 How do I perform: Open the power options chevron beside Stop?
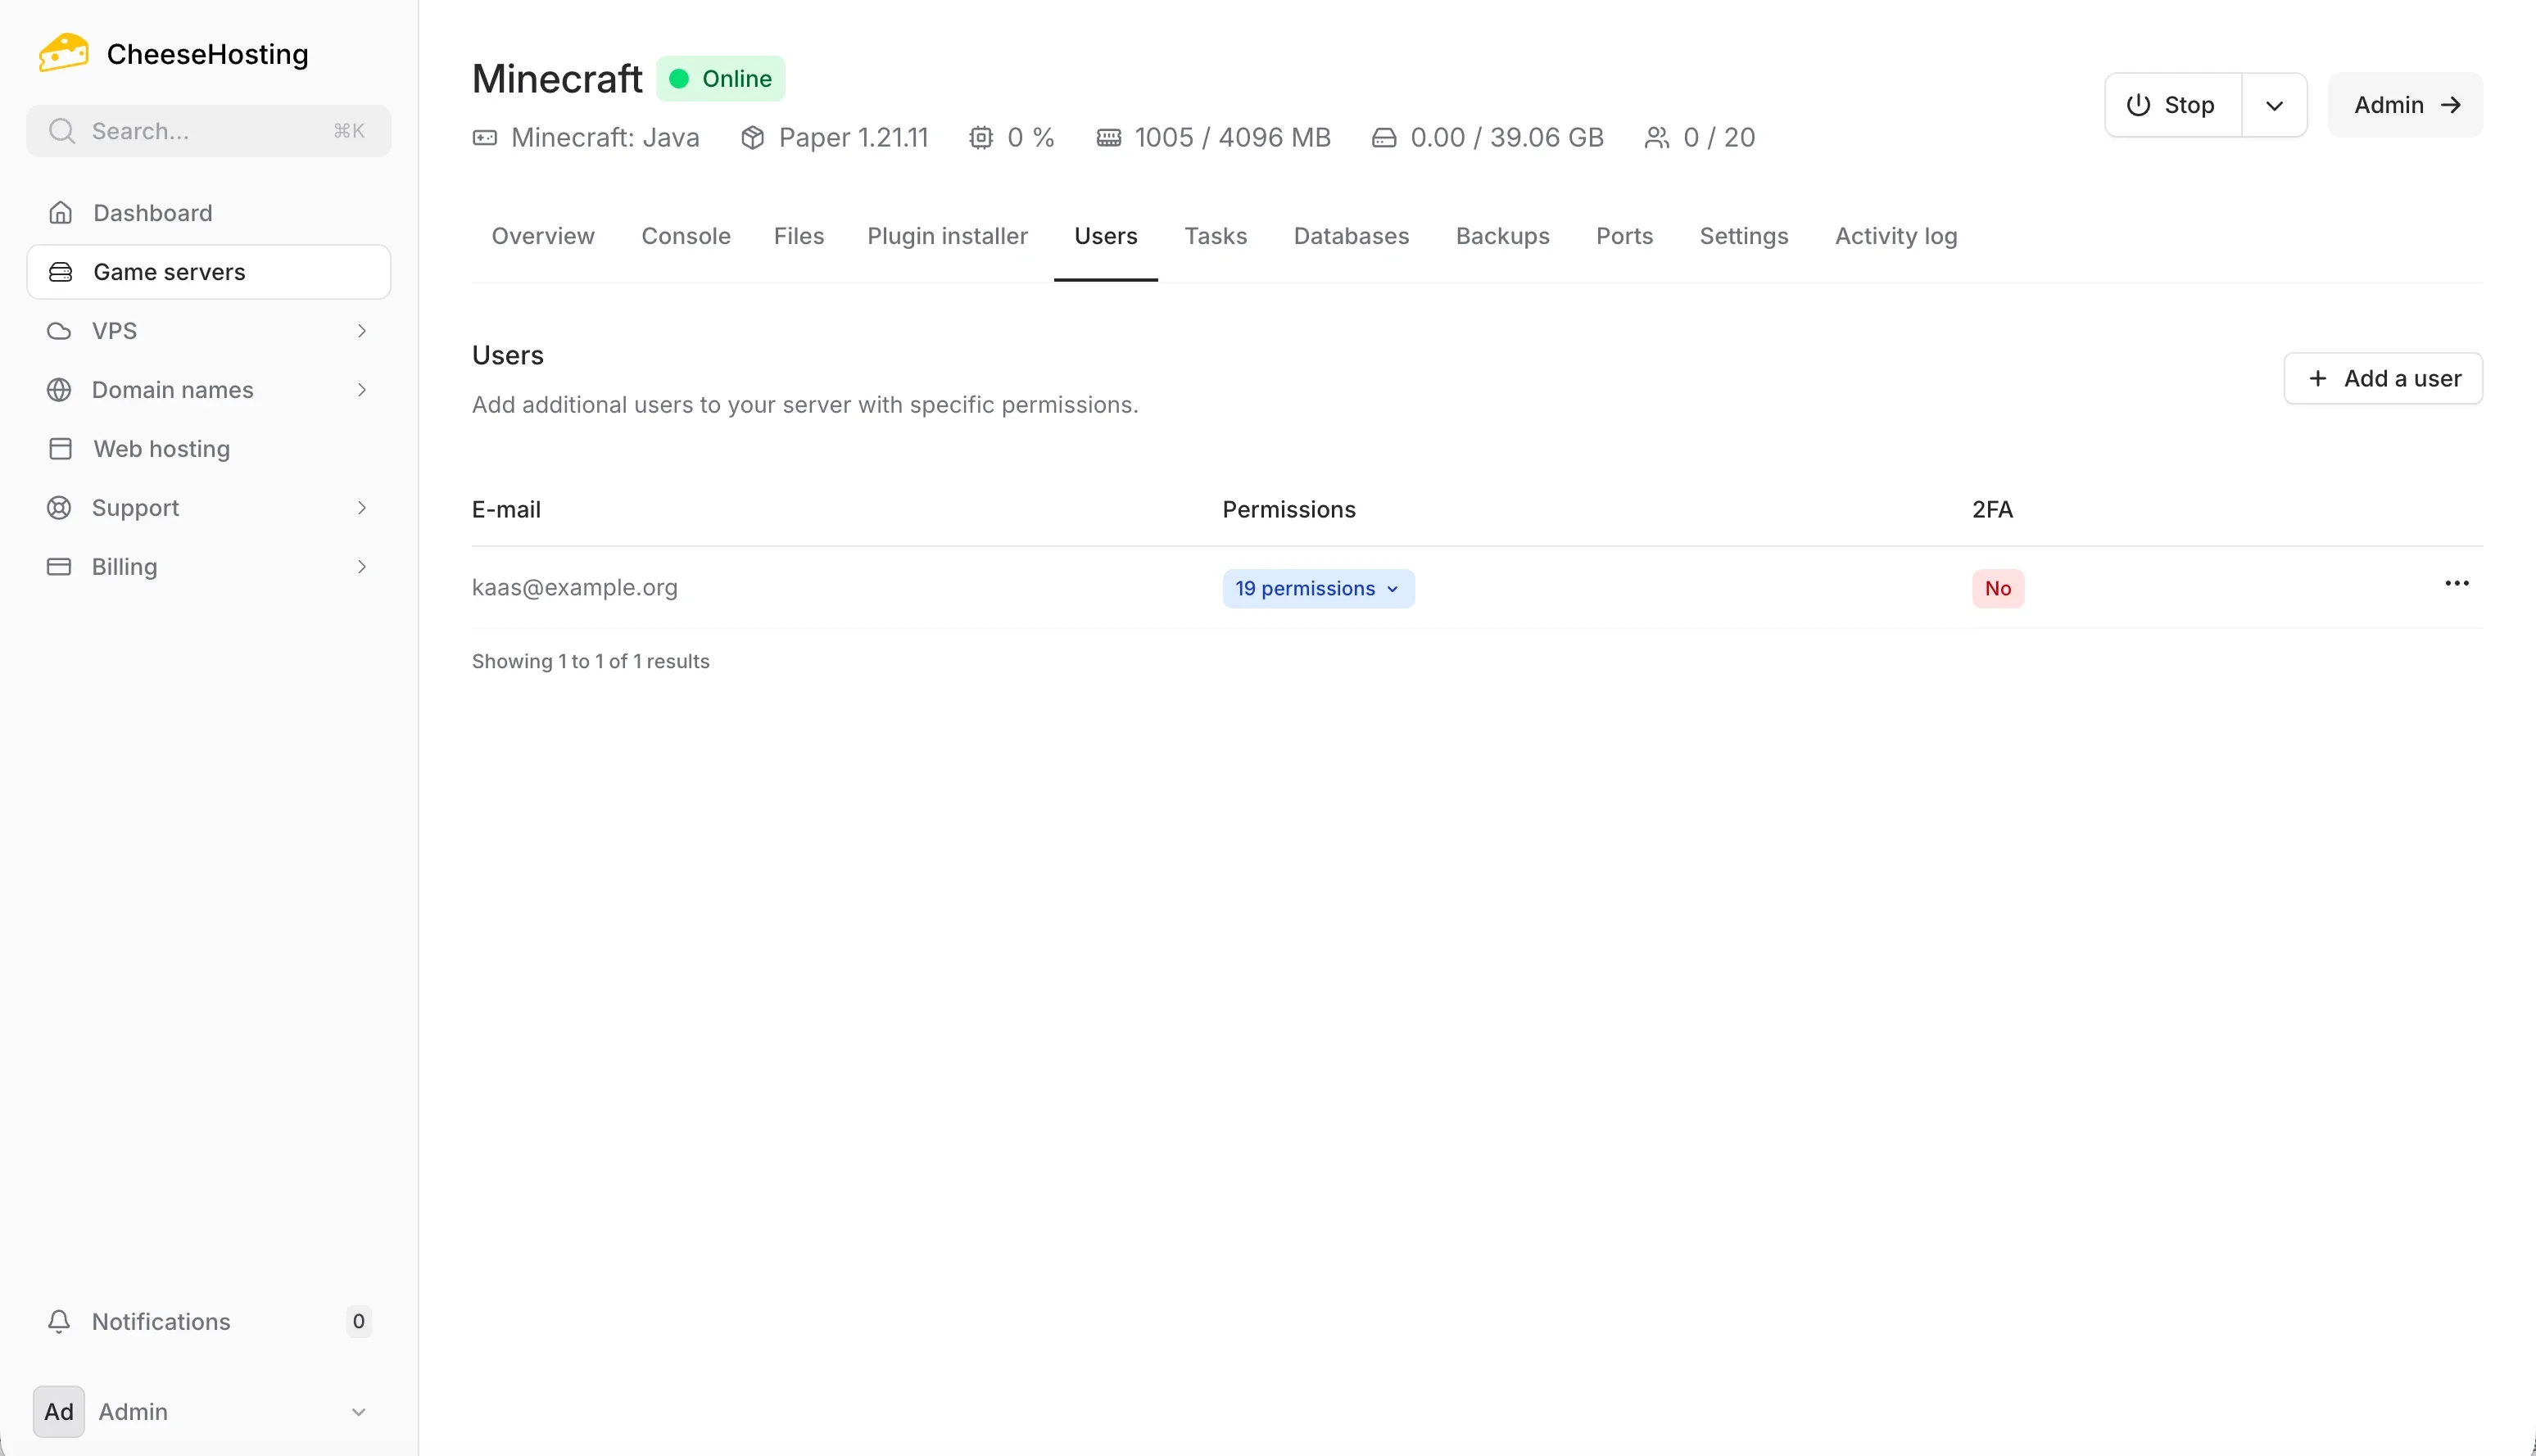click(2274, 104)
